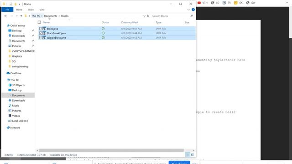Viewport: 292px width, 164px height.
Task: Click This PC in the address path
Action: pos(36,16)
